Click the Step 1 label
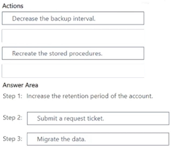This screenshot has width=174, height=152. [12, 96]
